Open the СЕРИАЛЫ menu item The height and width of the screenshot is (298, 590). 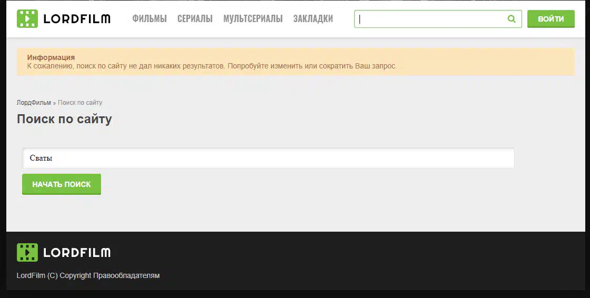point(195,19)
